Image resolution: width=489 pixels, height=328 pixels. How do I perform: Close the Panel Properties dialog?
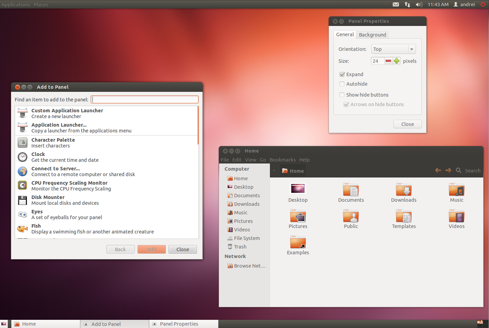point(407,124)
